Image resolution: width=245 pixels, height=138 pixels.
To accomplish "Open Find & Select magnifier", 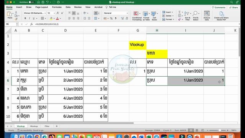I will (x=196, y=16).
